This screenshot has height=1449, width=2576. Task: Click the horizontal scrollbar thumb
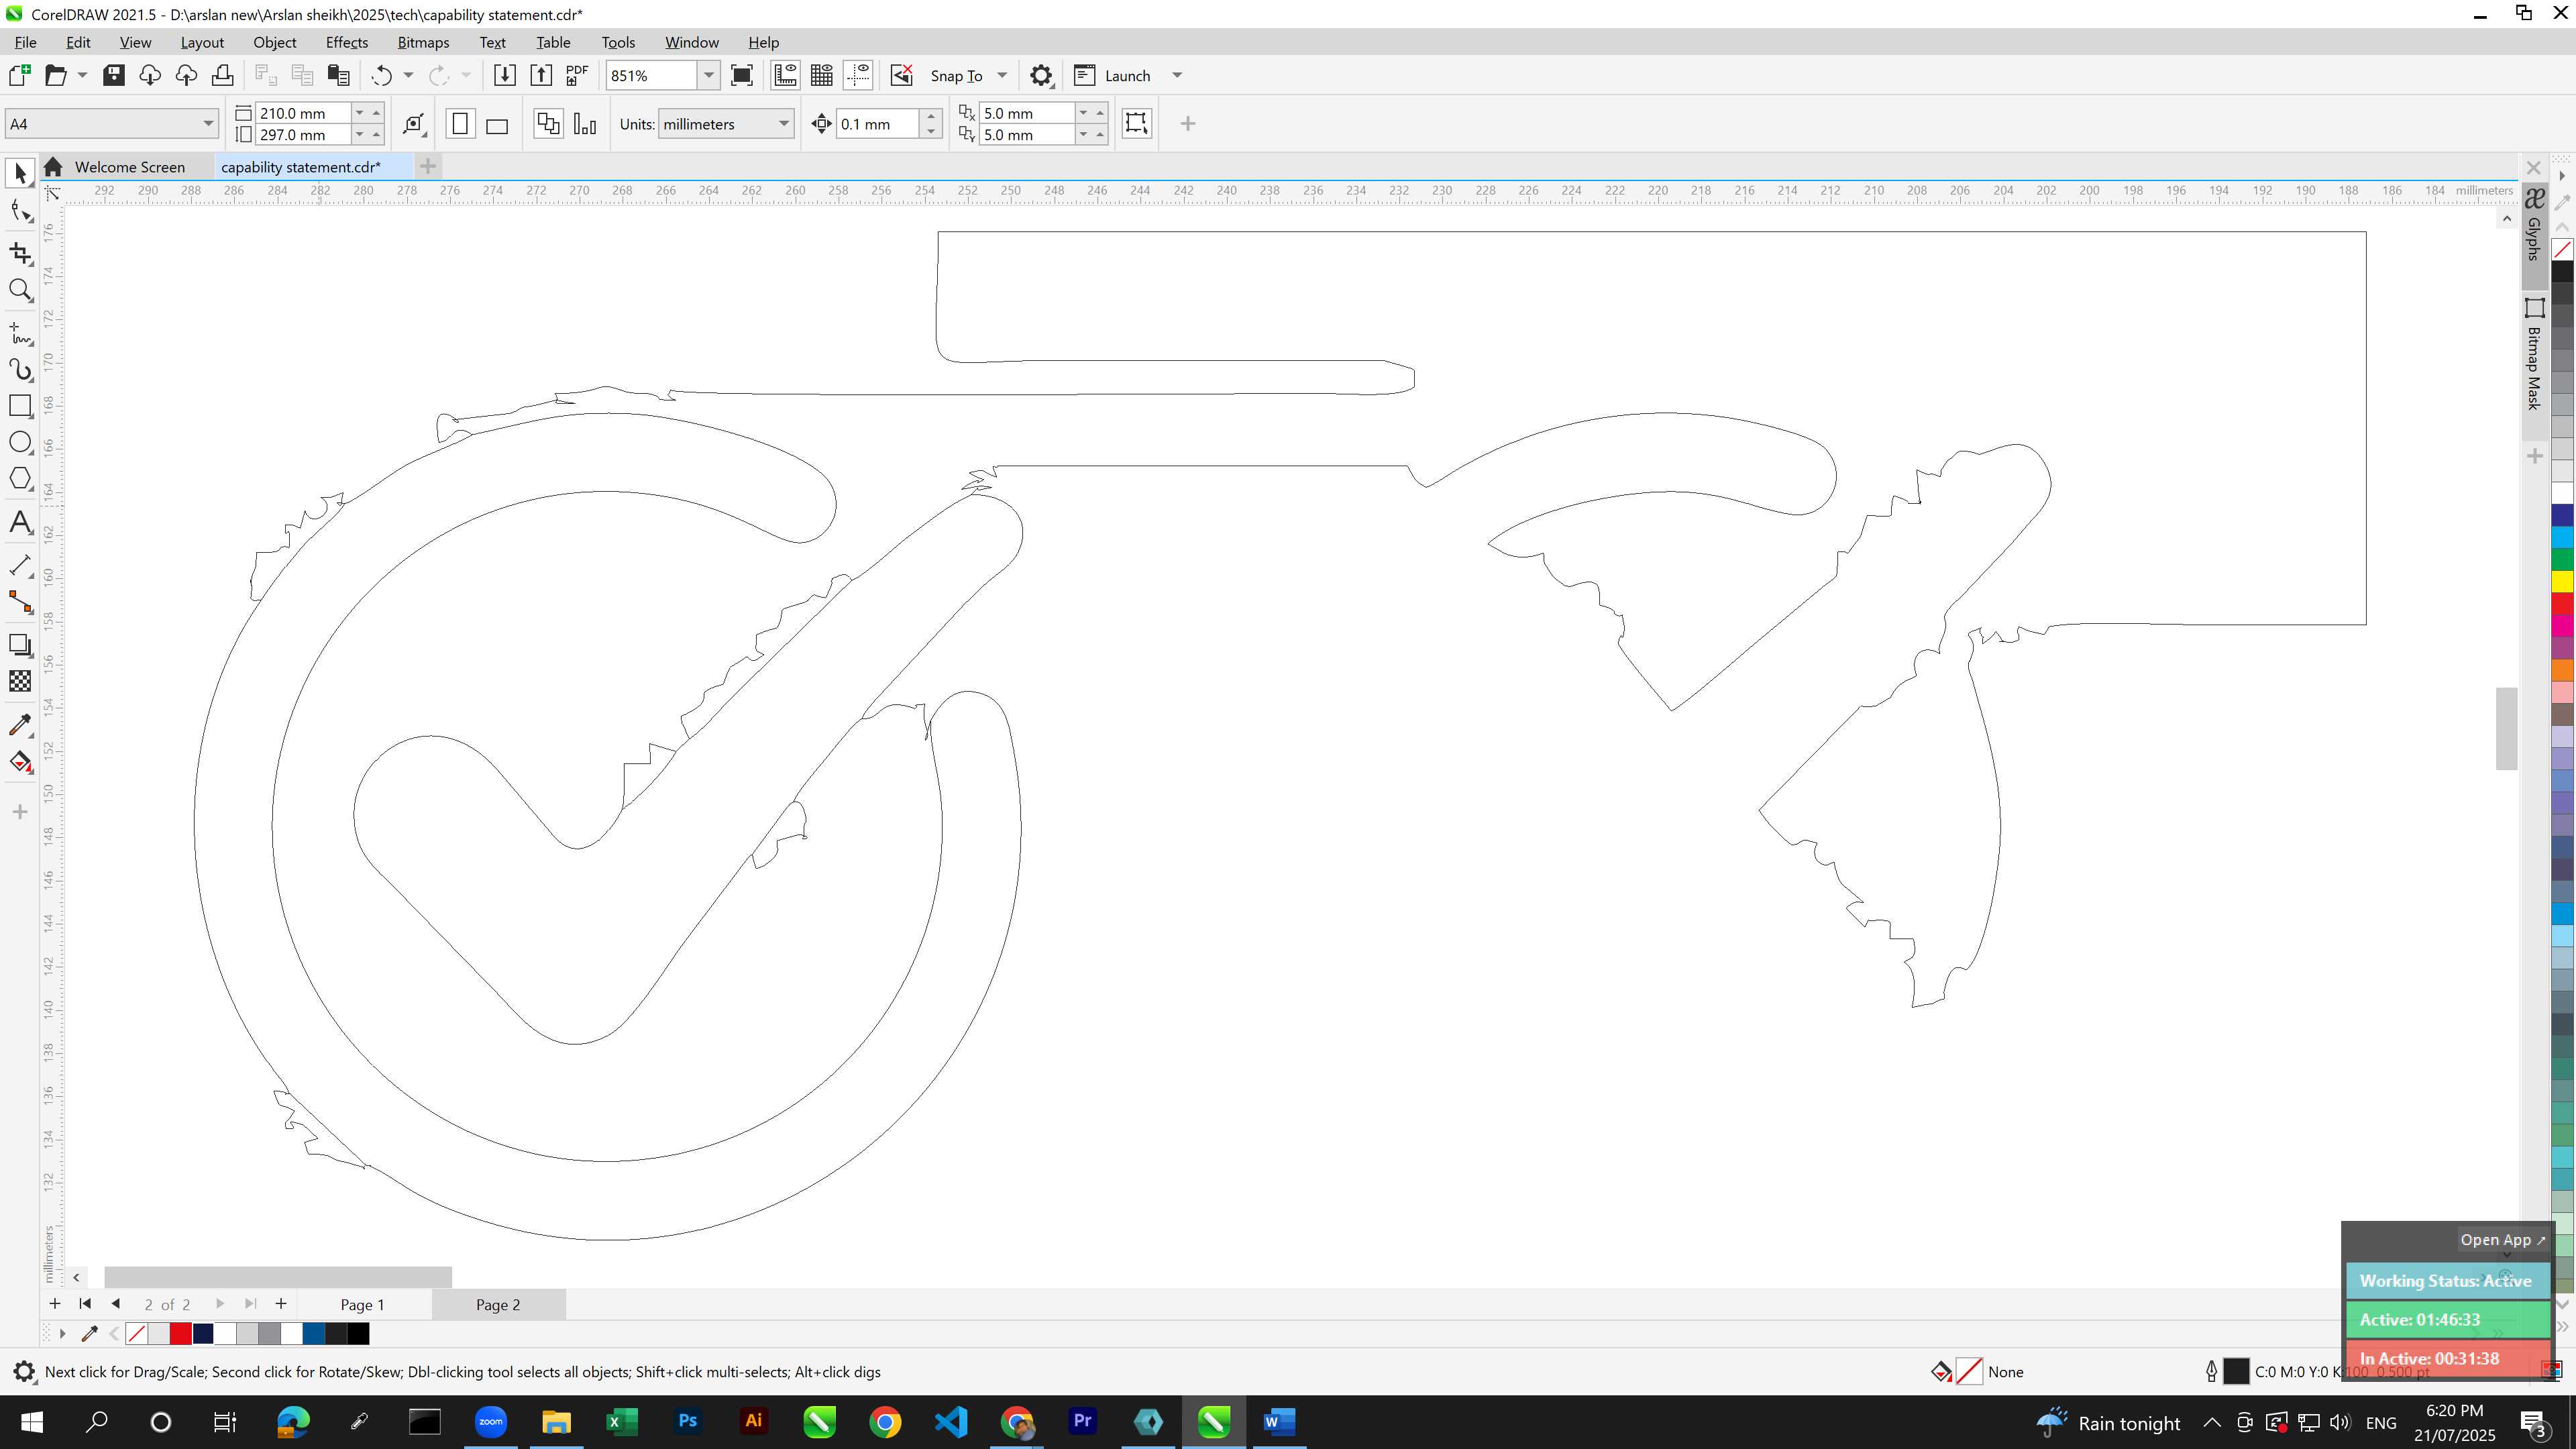(278, 1277)
